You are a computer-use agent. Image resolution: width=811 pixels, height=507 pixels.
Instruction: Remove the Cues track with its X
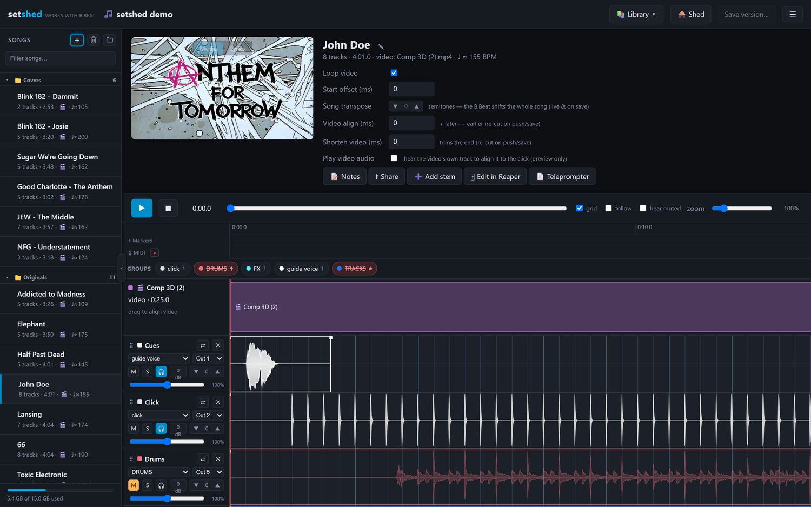pyautogui.click(x=218, y=345)
